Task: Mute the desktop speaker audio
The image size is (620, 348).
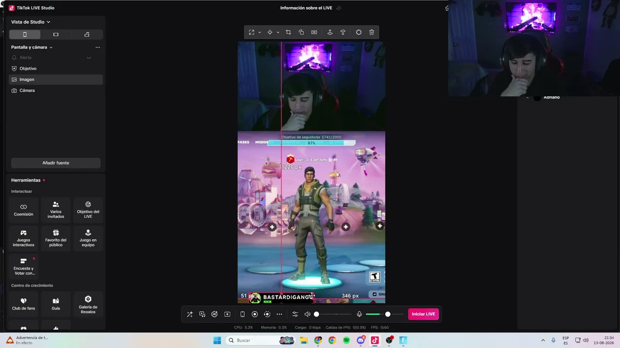Action: [307, 314]
